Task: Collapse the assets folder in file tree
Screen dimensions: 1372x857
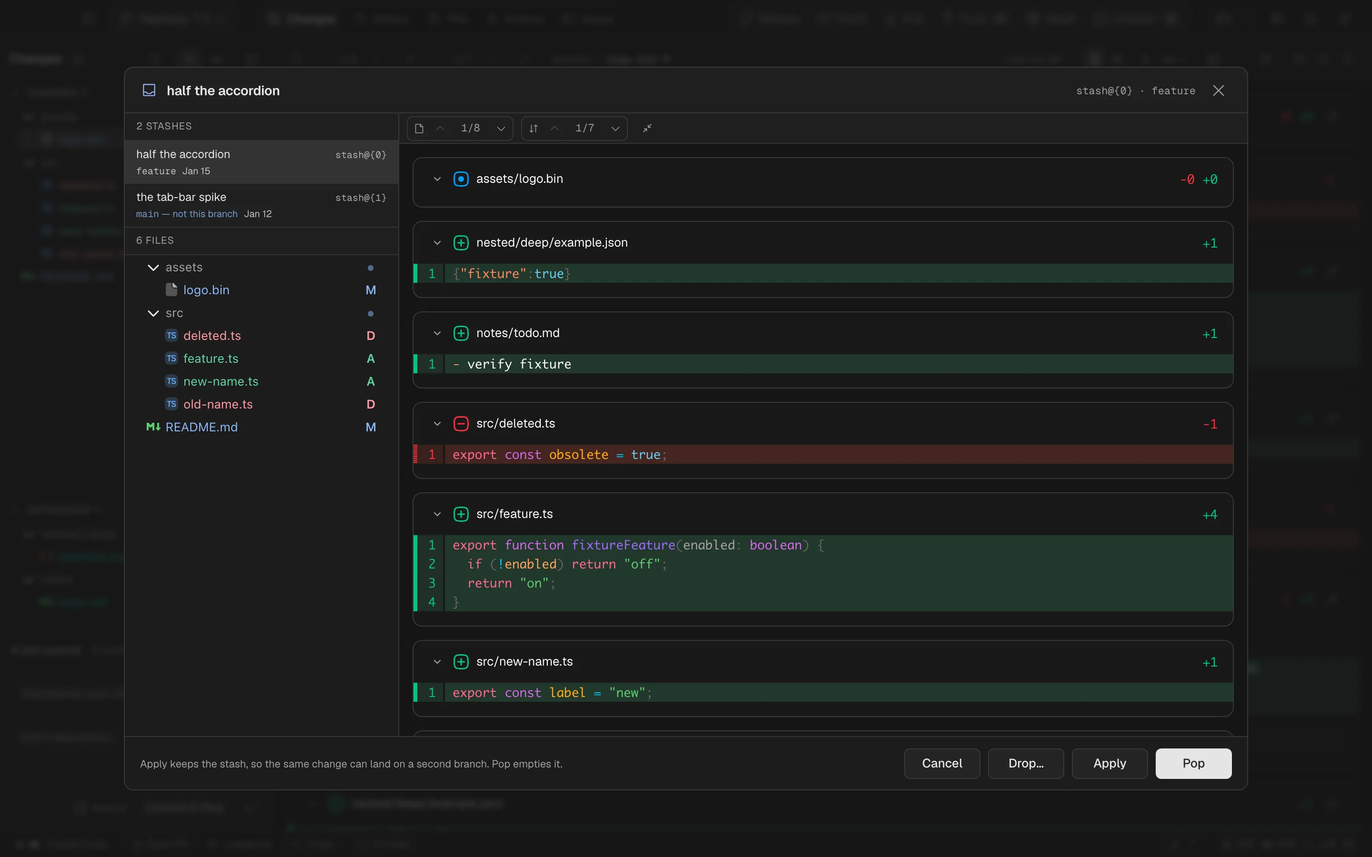Action: tap(153, 268)
